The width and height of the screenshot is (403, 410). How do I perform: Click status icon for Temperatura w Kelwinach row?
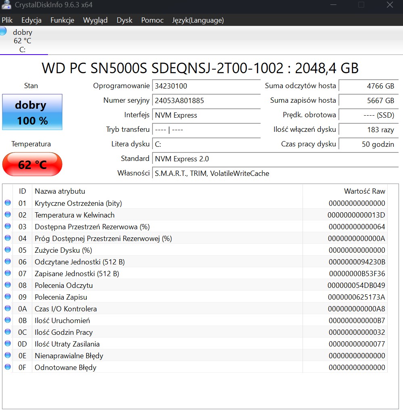(x=8, y=215)
